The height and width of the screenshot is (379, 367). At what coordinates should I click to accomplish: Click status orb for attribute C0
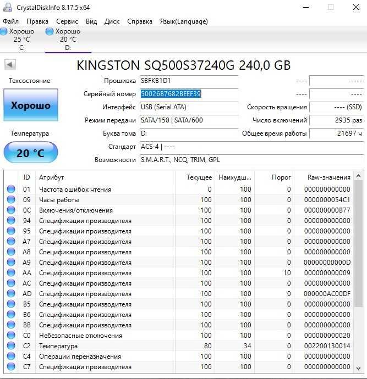tap(11, 335)
